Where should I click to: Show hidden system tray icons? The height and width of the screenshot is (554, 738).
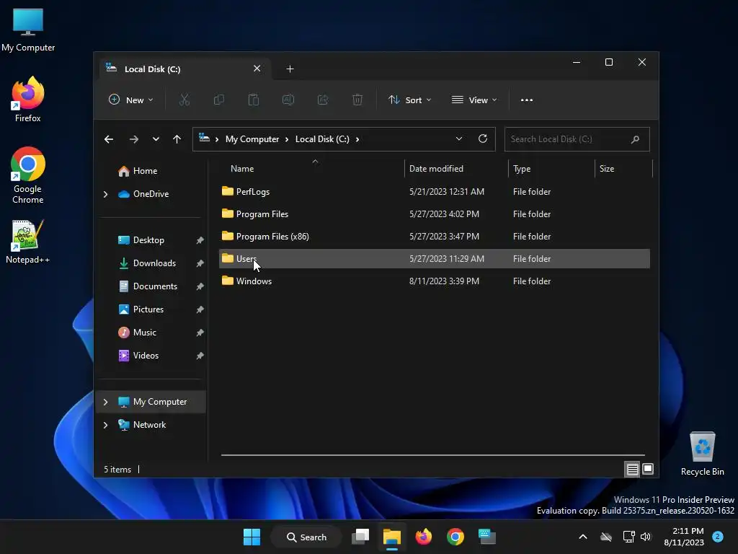point(582,537)
